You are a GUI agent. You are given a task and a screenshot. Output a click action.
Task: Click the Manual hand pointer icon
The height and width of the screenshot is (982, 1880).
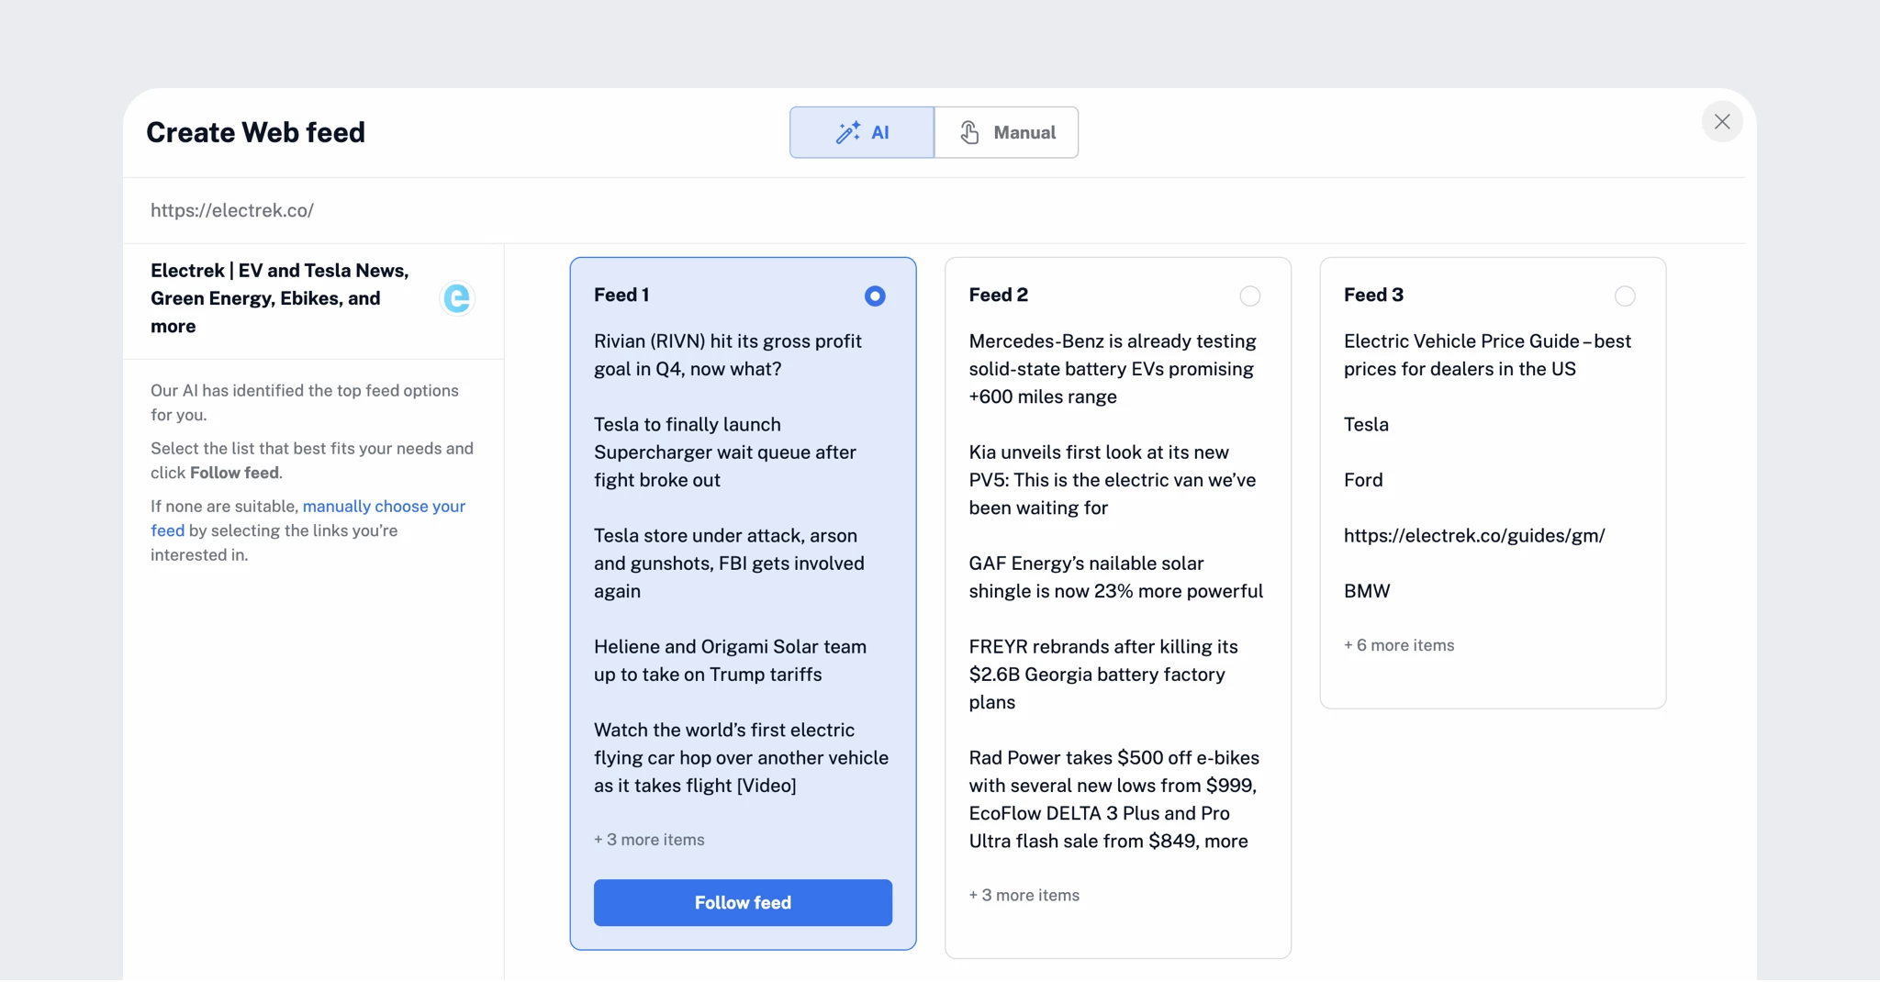click(x=969, y=132)
